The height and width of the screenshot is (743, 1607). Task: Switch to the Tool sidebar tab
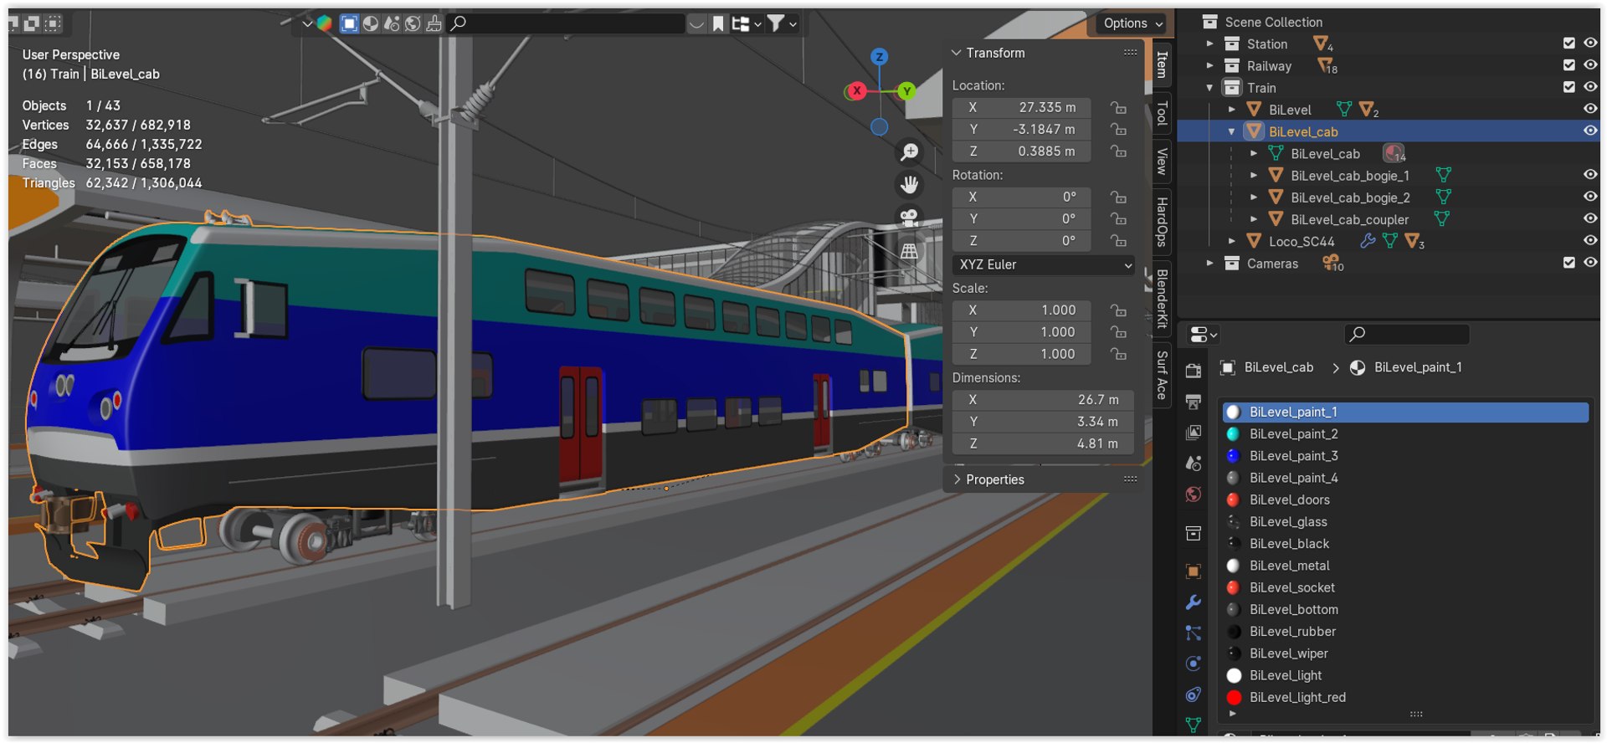(x=1162, y=113)
